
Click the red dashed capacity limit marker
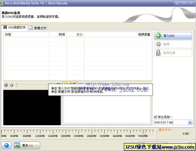tap(145, 133)
